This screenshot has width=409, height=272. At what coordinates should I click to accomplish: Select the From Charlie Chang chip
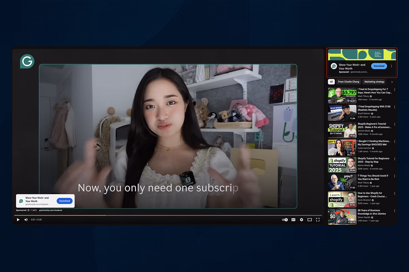[x=348, y=82]
